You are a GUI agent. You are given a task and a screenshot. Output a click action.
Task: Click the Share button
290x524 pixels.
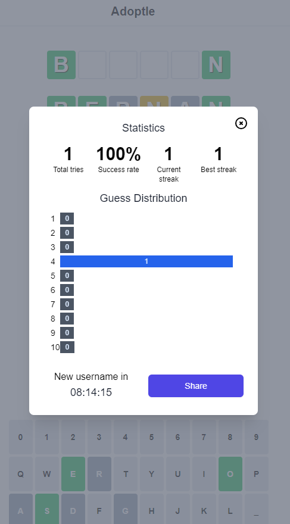tap(196, 386)
